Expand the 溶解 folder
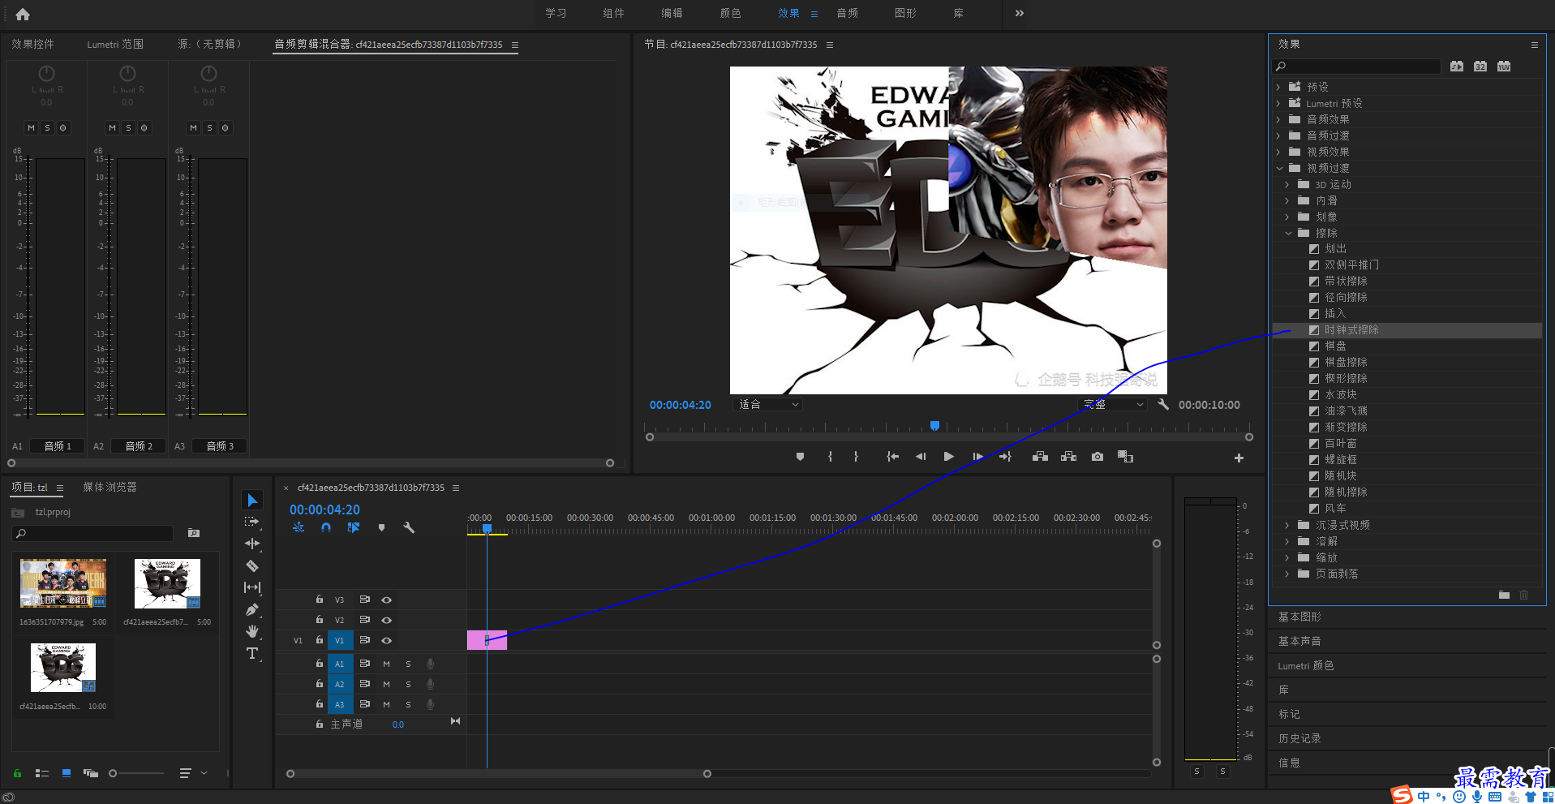 [x=1288, y=541]
